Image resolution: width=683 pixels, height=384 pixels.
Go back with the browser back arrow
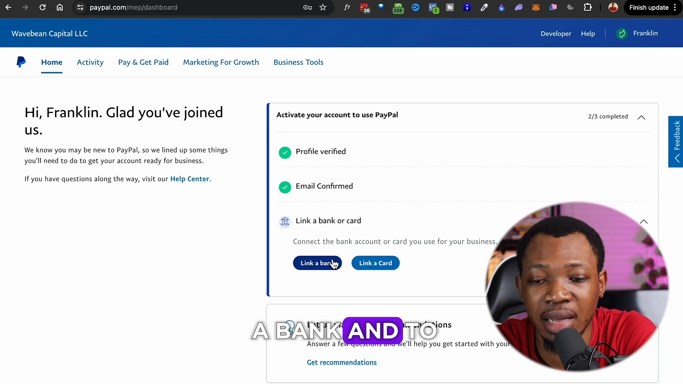point(8,7)
